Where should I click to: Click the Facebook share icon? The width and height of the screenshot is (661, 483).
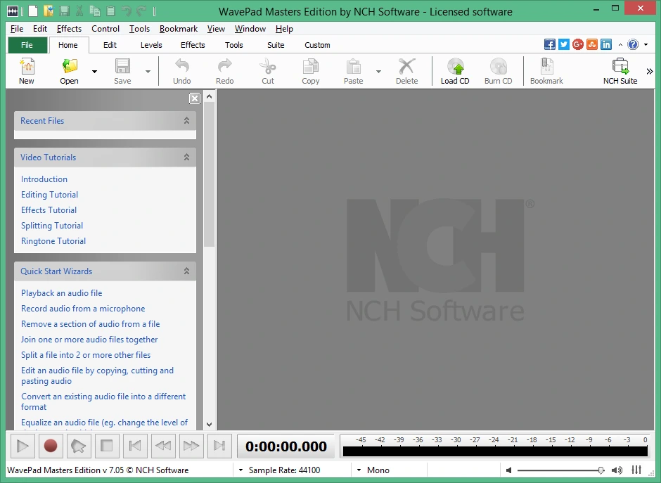click(x=550, y=44)
